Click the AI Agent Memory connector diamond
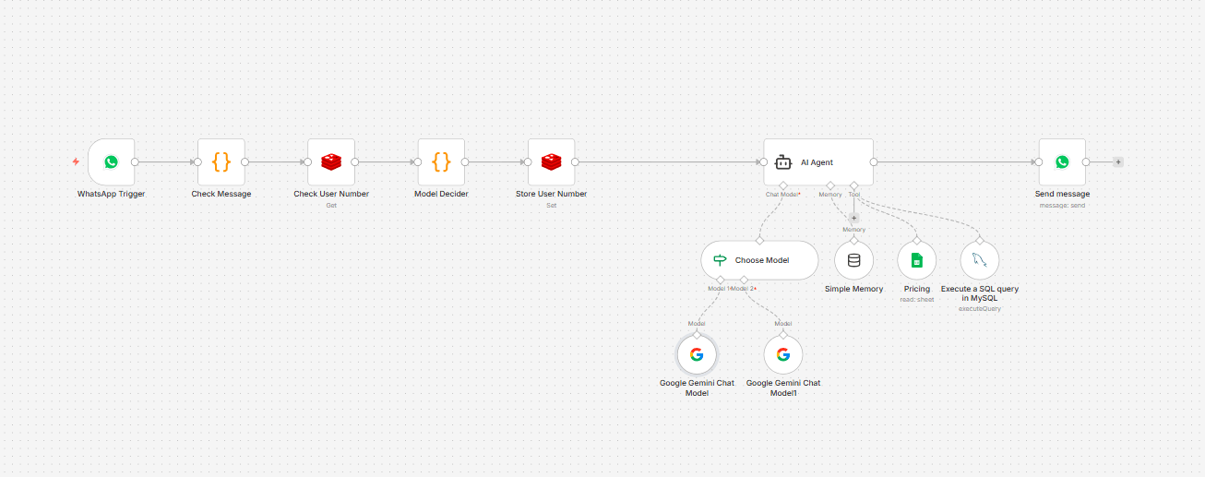Image resolution: width=1205 pixels, height=477 pixels. (x=830, y=185)
